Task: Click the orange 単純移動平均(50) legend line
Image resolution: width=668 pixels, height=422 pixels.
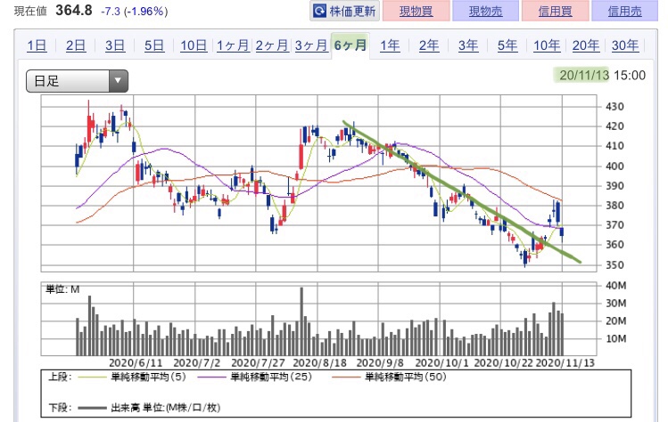Action: (345, 377)
